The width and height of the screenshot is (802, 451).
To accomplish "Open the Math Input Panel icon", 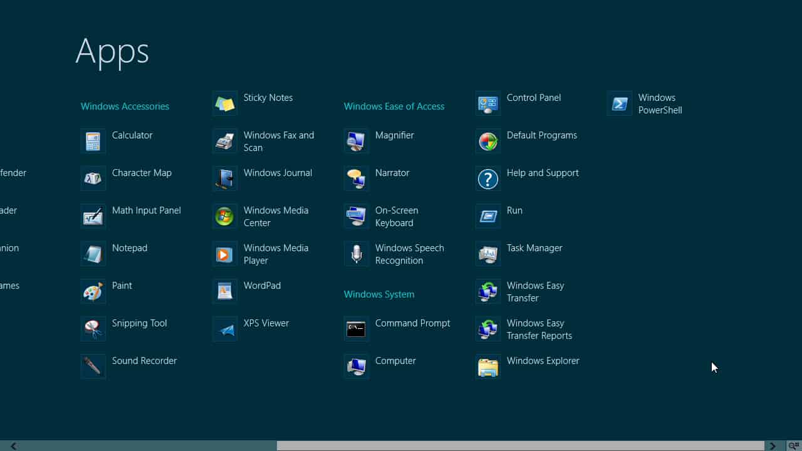I will point(93,217).
